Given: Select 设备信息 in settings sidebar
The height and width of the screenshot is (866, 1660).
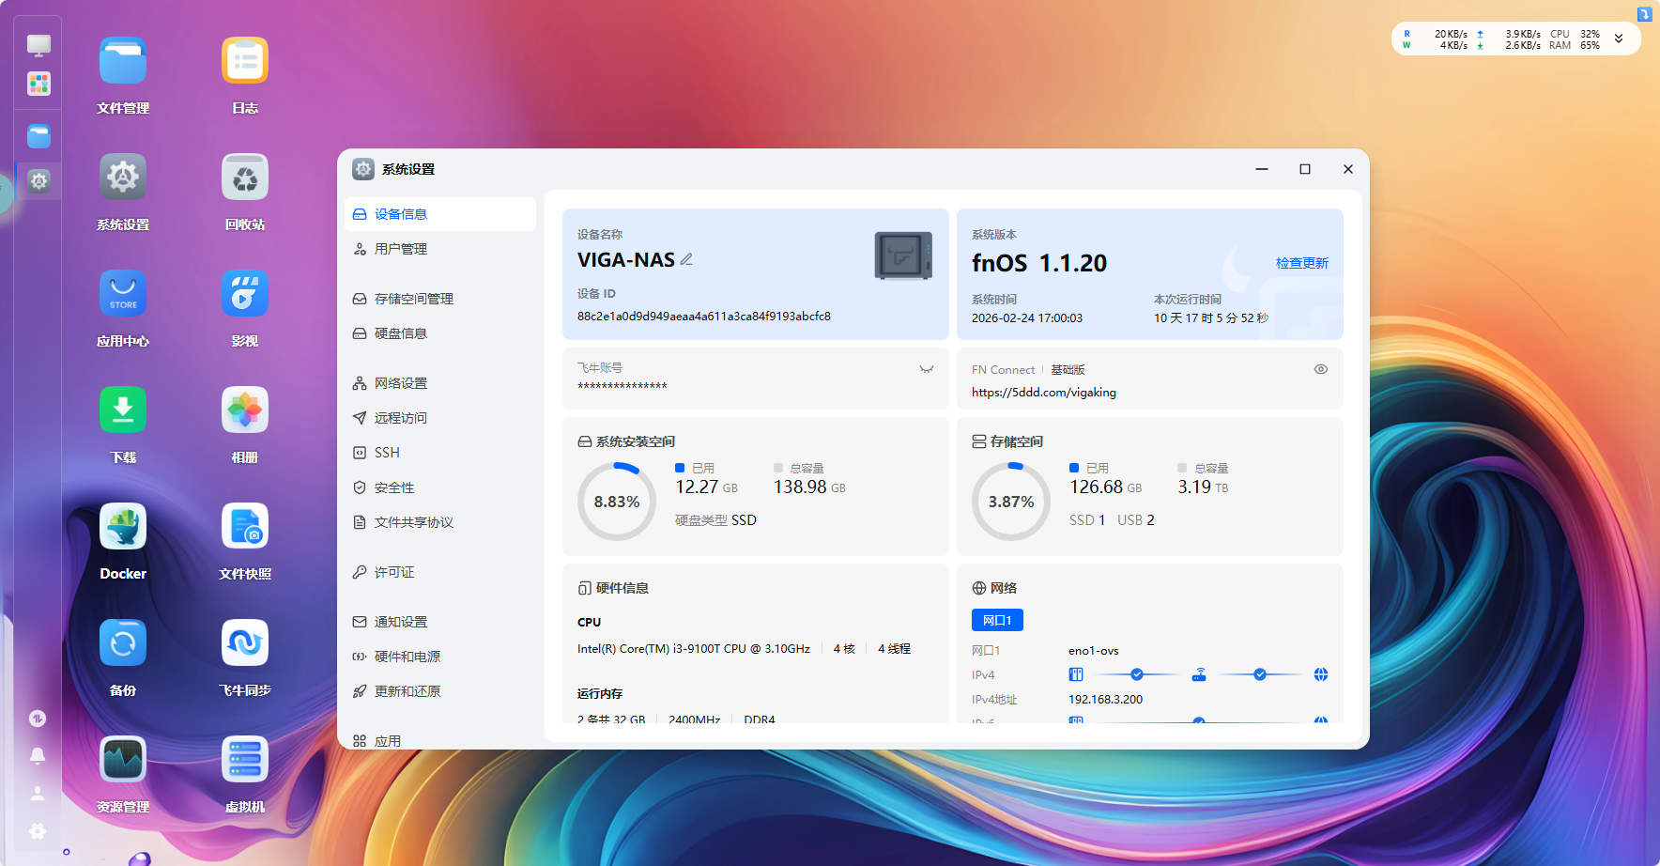Looking at the screenshot, I should (x=440, y=214).
